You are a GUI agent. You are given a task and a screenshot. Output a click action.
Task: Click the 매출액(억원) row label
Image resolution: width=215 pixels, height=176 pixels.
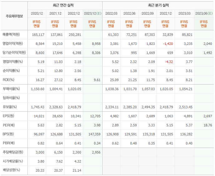click(x=11, y=35)
